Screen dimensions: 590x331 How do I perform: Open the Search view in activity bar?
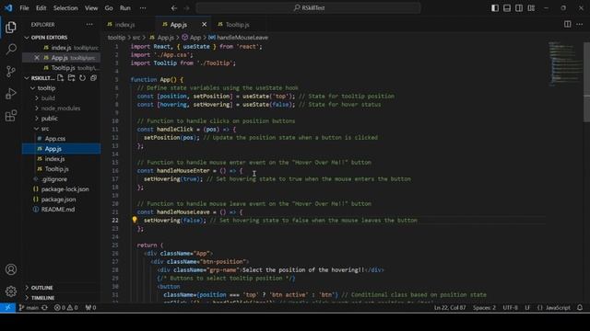(x=11, y=49)
